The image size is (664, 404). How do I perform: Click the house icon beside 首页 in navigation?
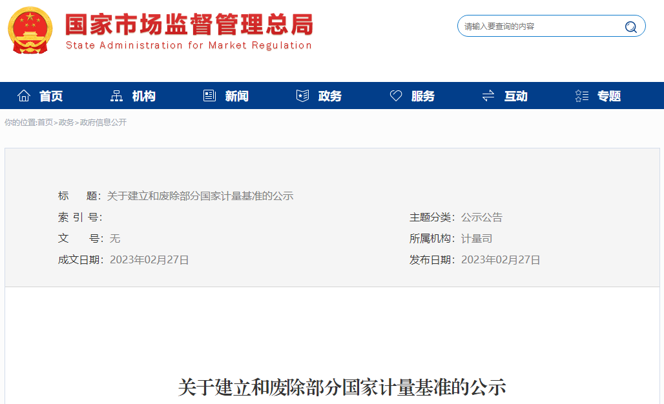coord(24,96)
